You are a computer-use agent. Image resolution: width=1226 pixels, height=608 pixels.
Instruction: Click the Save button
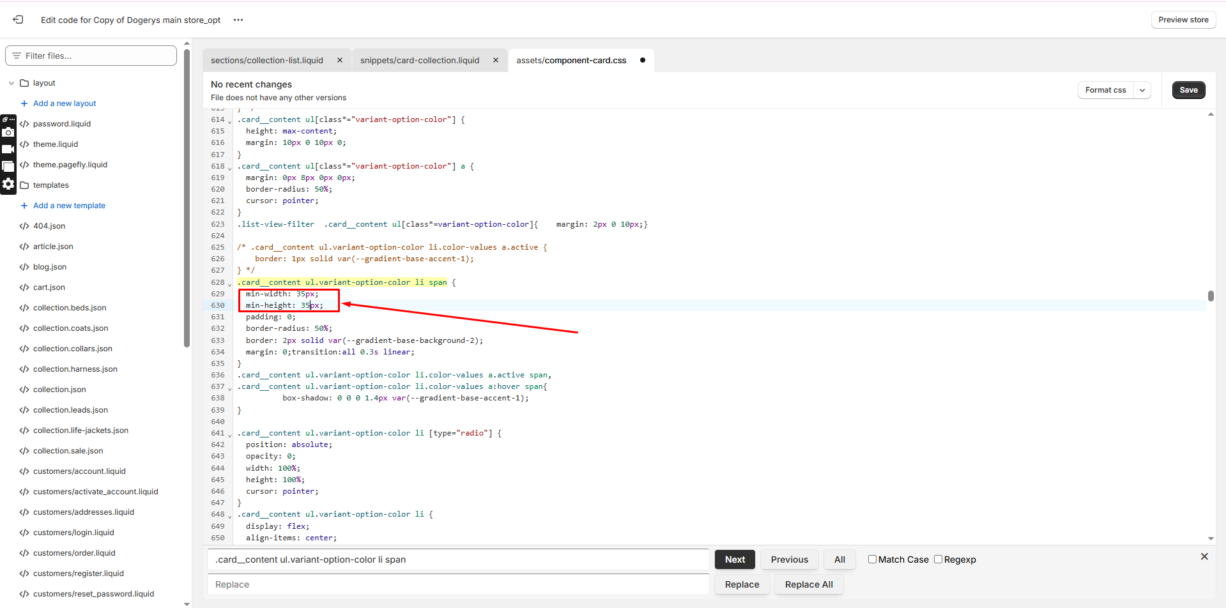[1188, 90]
